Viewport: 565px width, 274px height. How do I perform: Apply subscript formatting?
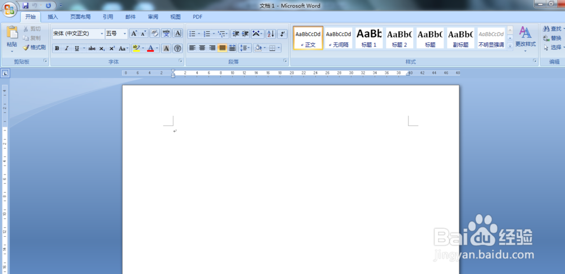tap(102, 49)
